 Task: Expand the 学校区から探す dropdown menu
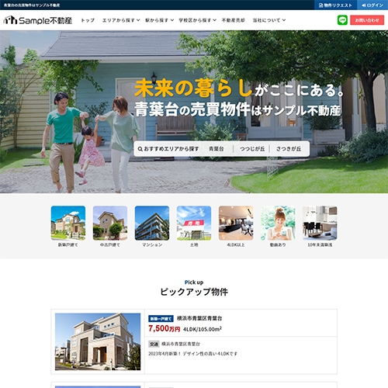(197, 20)
